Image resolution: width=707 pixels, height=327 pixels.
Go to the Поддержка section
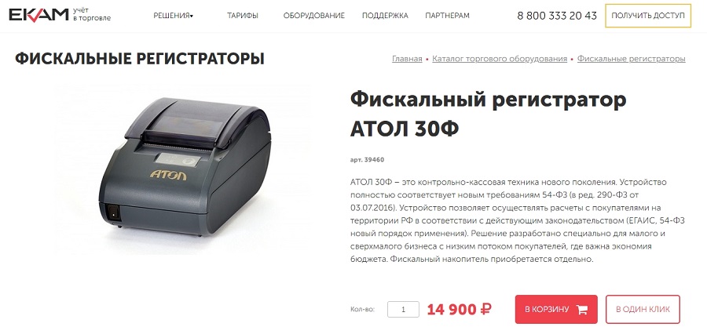pyautogui.click(x=385, y=16)
